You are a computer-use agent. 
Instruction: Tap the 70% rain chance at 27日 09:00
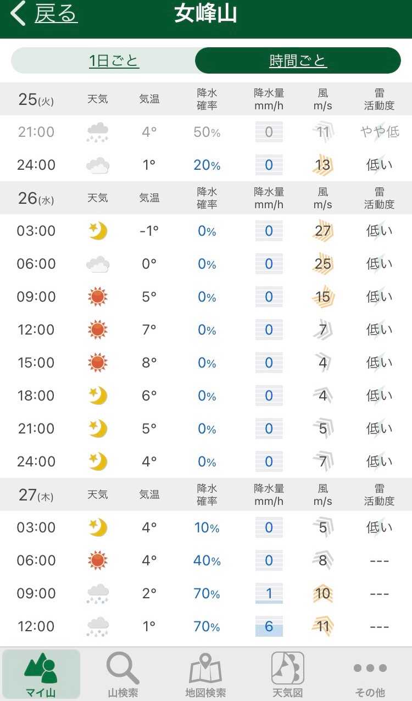207,593
